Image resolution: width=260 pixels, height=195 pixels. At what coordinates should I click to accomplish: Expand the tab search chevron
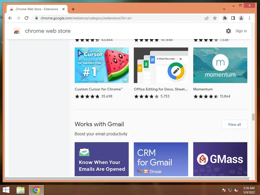click(x=224, y=9)
